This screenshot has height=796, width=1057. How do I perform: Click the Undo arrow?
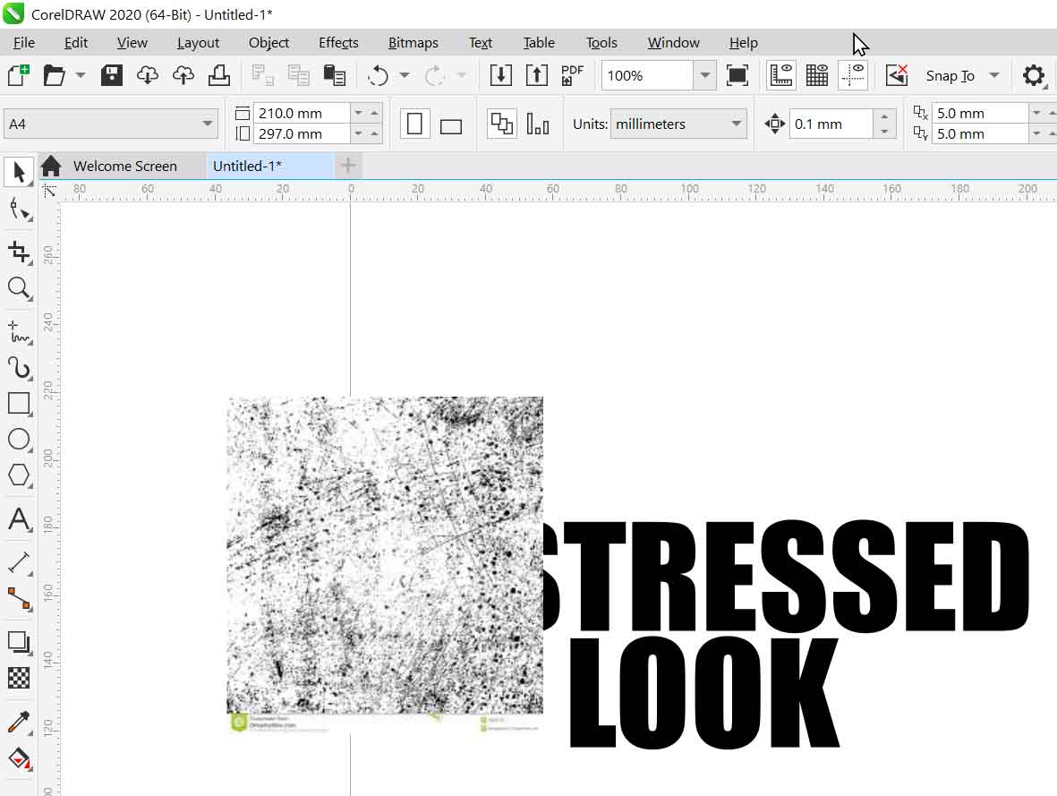379,75
